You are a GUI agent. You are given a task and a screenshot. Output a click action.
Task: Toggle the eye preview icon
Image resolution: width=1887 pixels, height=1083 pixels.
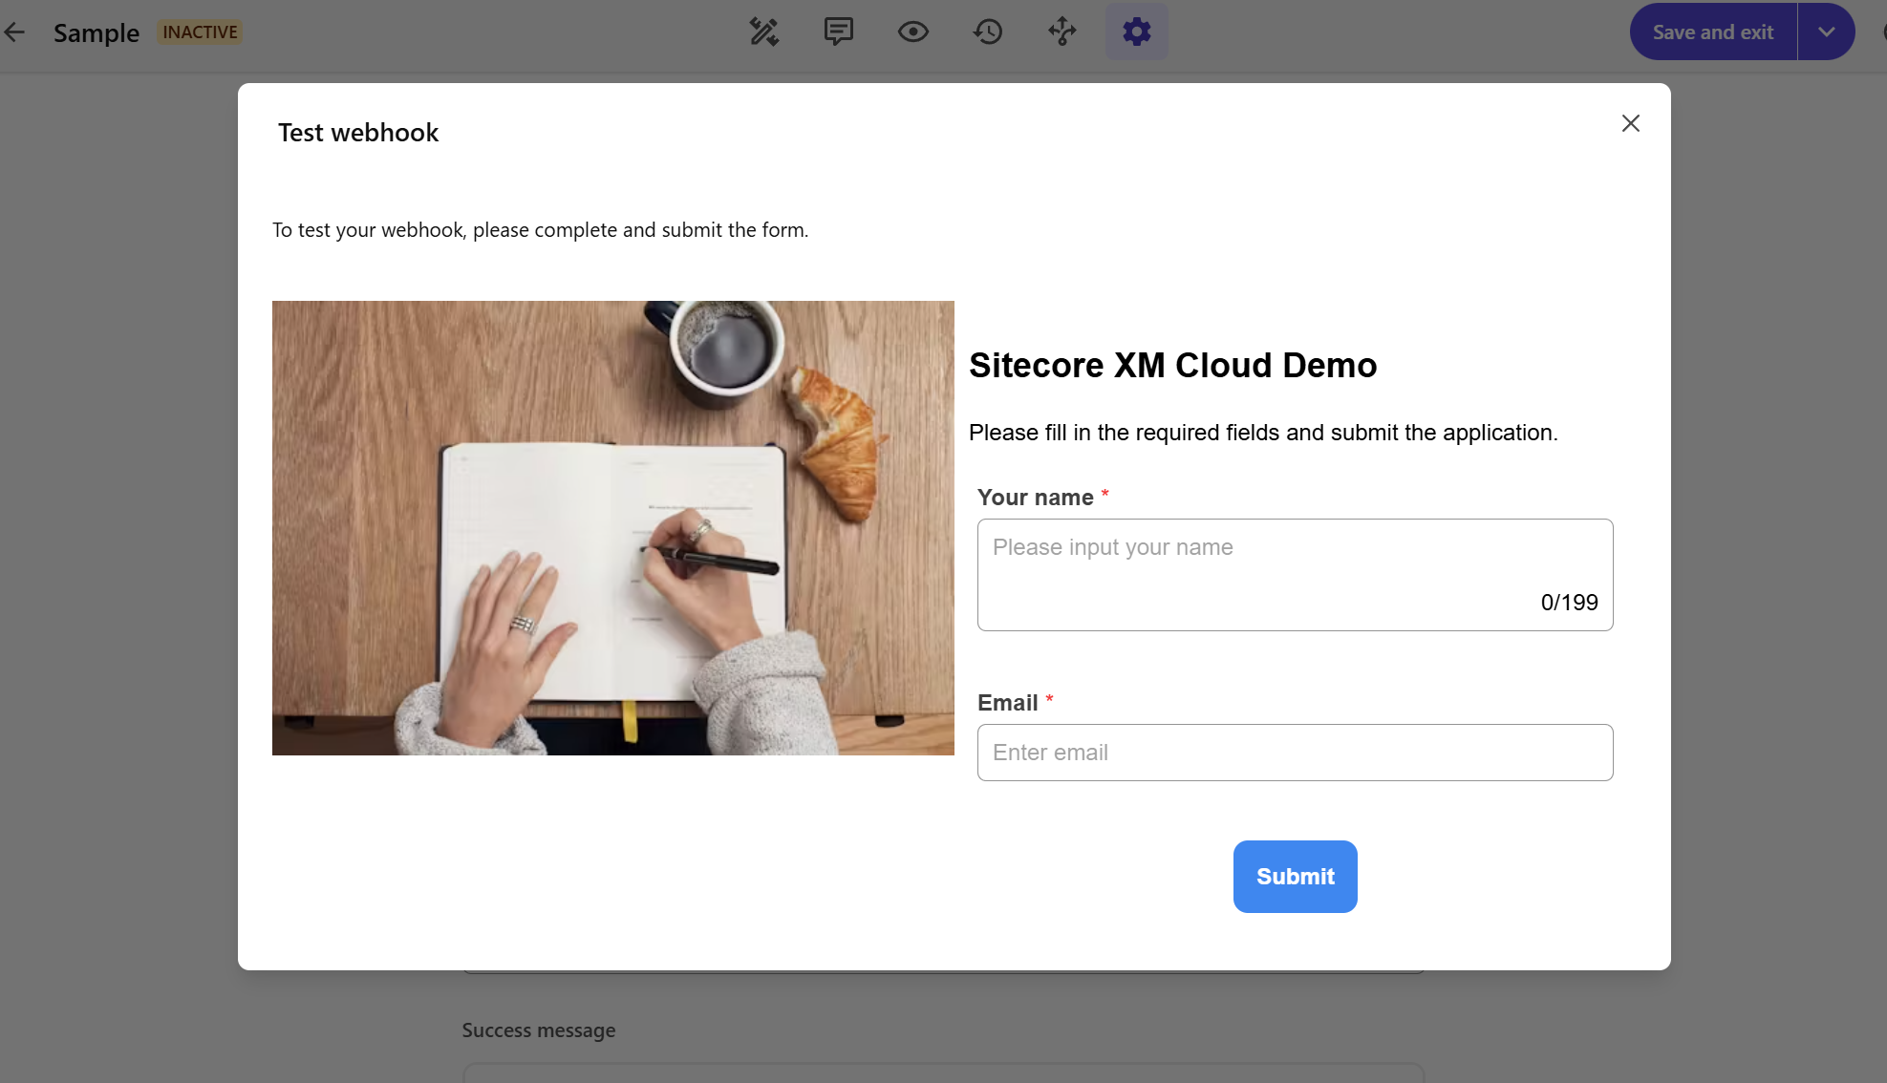(913, 32)
